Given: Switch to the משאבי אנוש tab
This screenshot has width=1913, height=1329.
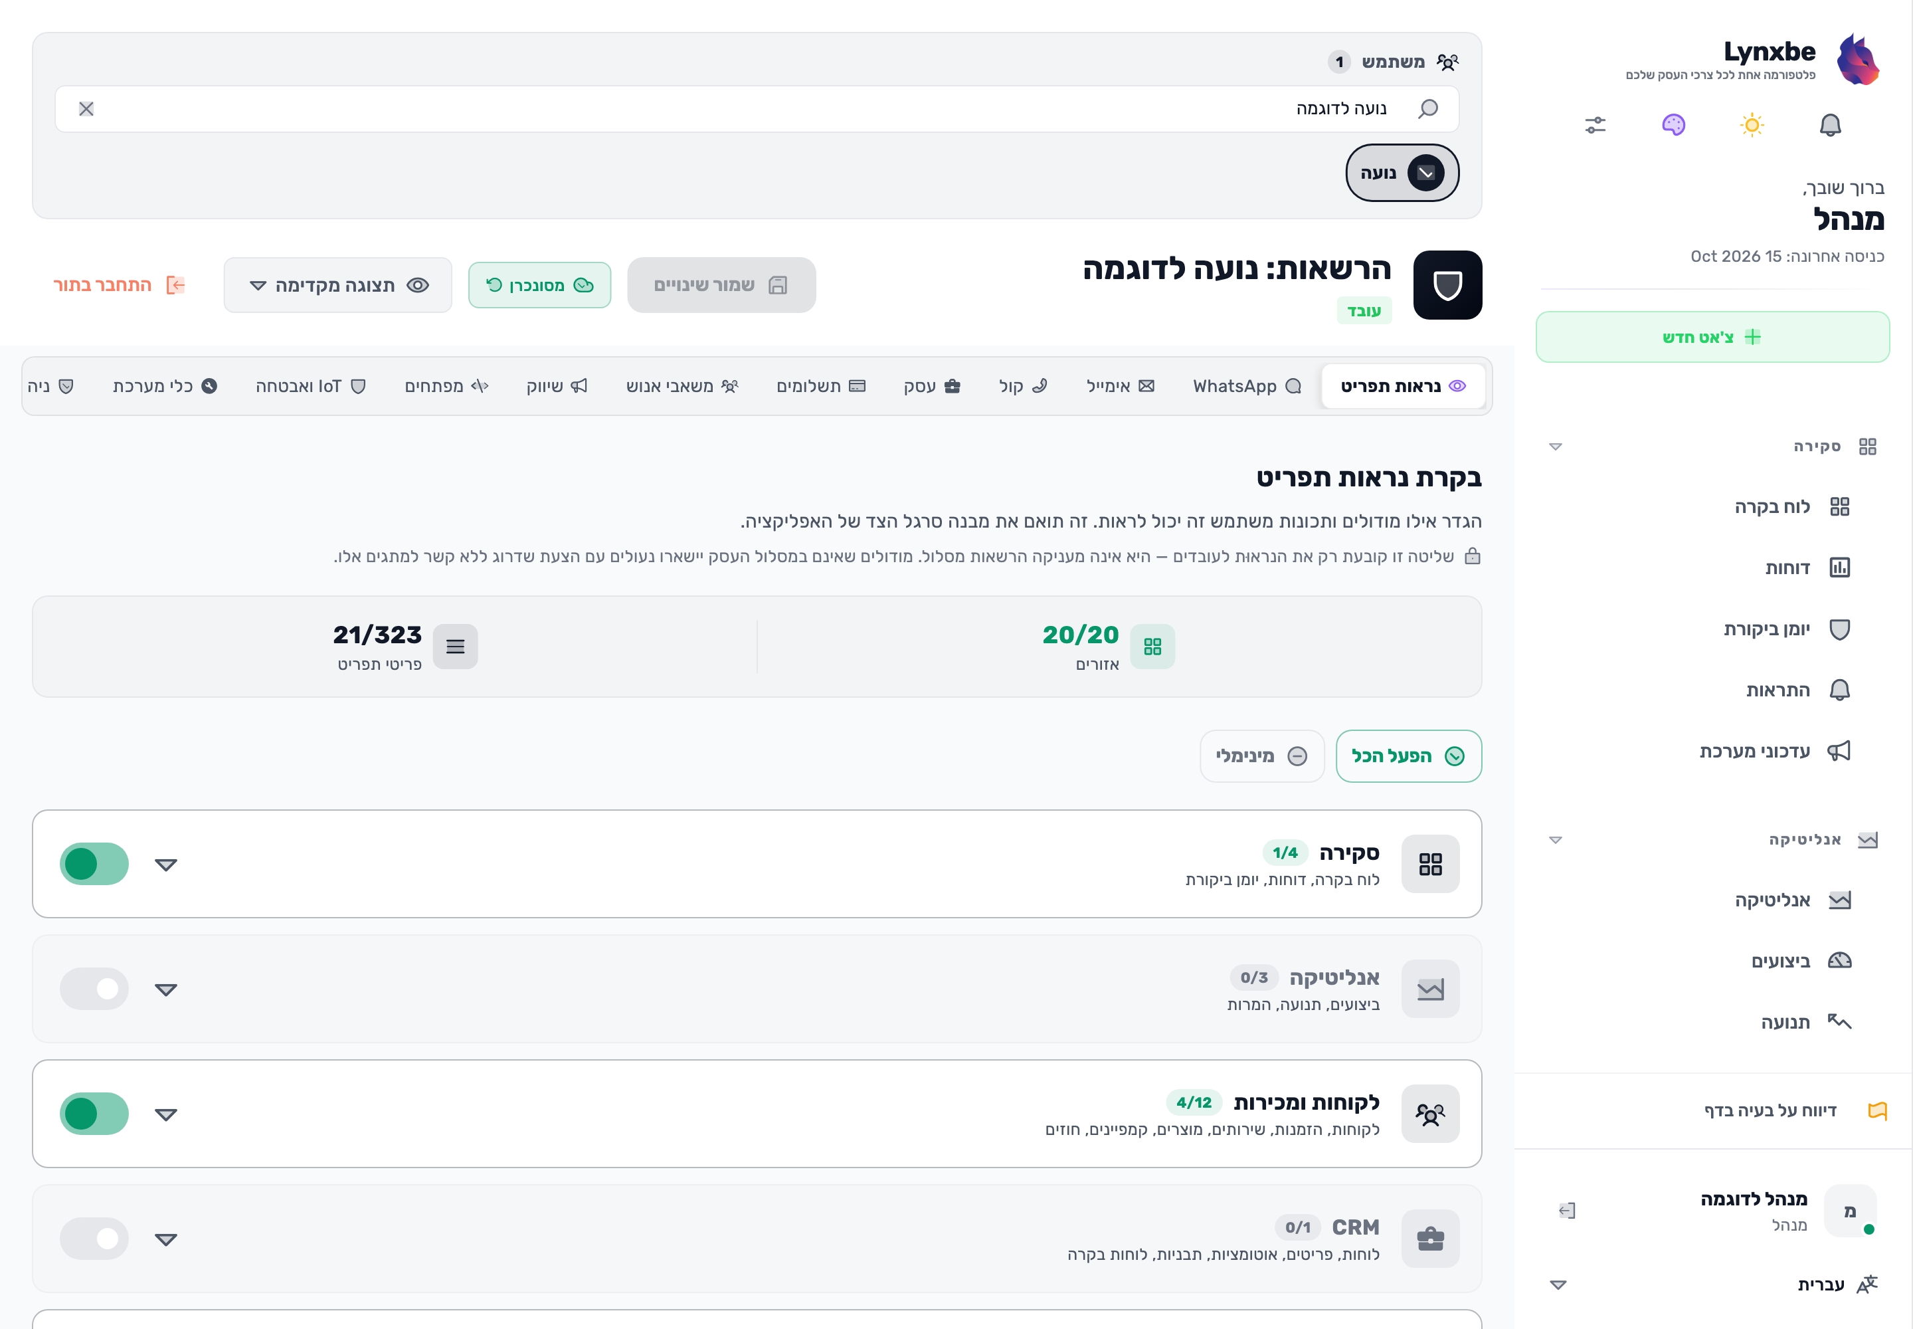Looking at the screenshot, I should click(682, 386).
